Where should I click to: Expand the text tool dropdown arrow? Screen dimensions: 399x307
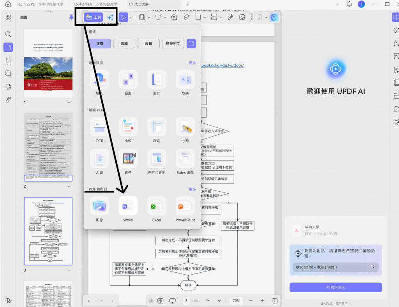[165, 17]
